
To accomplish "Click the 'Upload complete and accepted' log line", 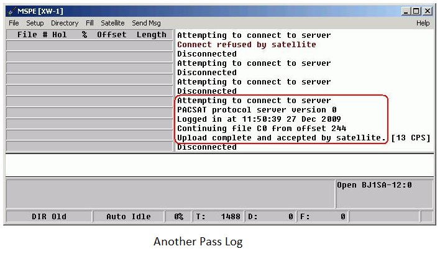I will pos(282,138).
